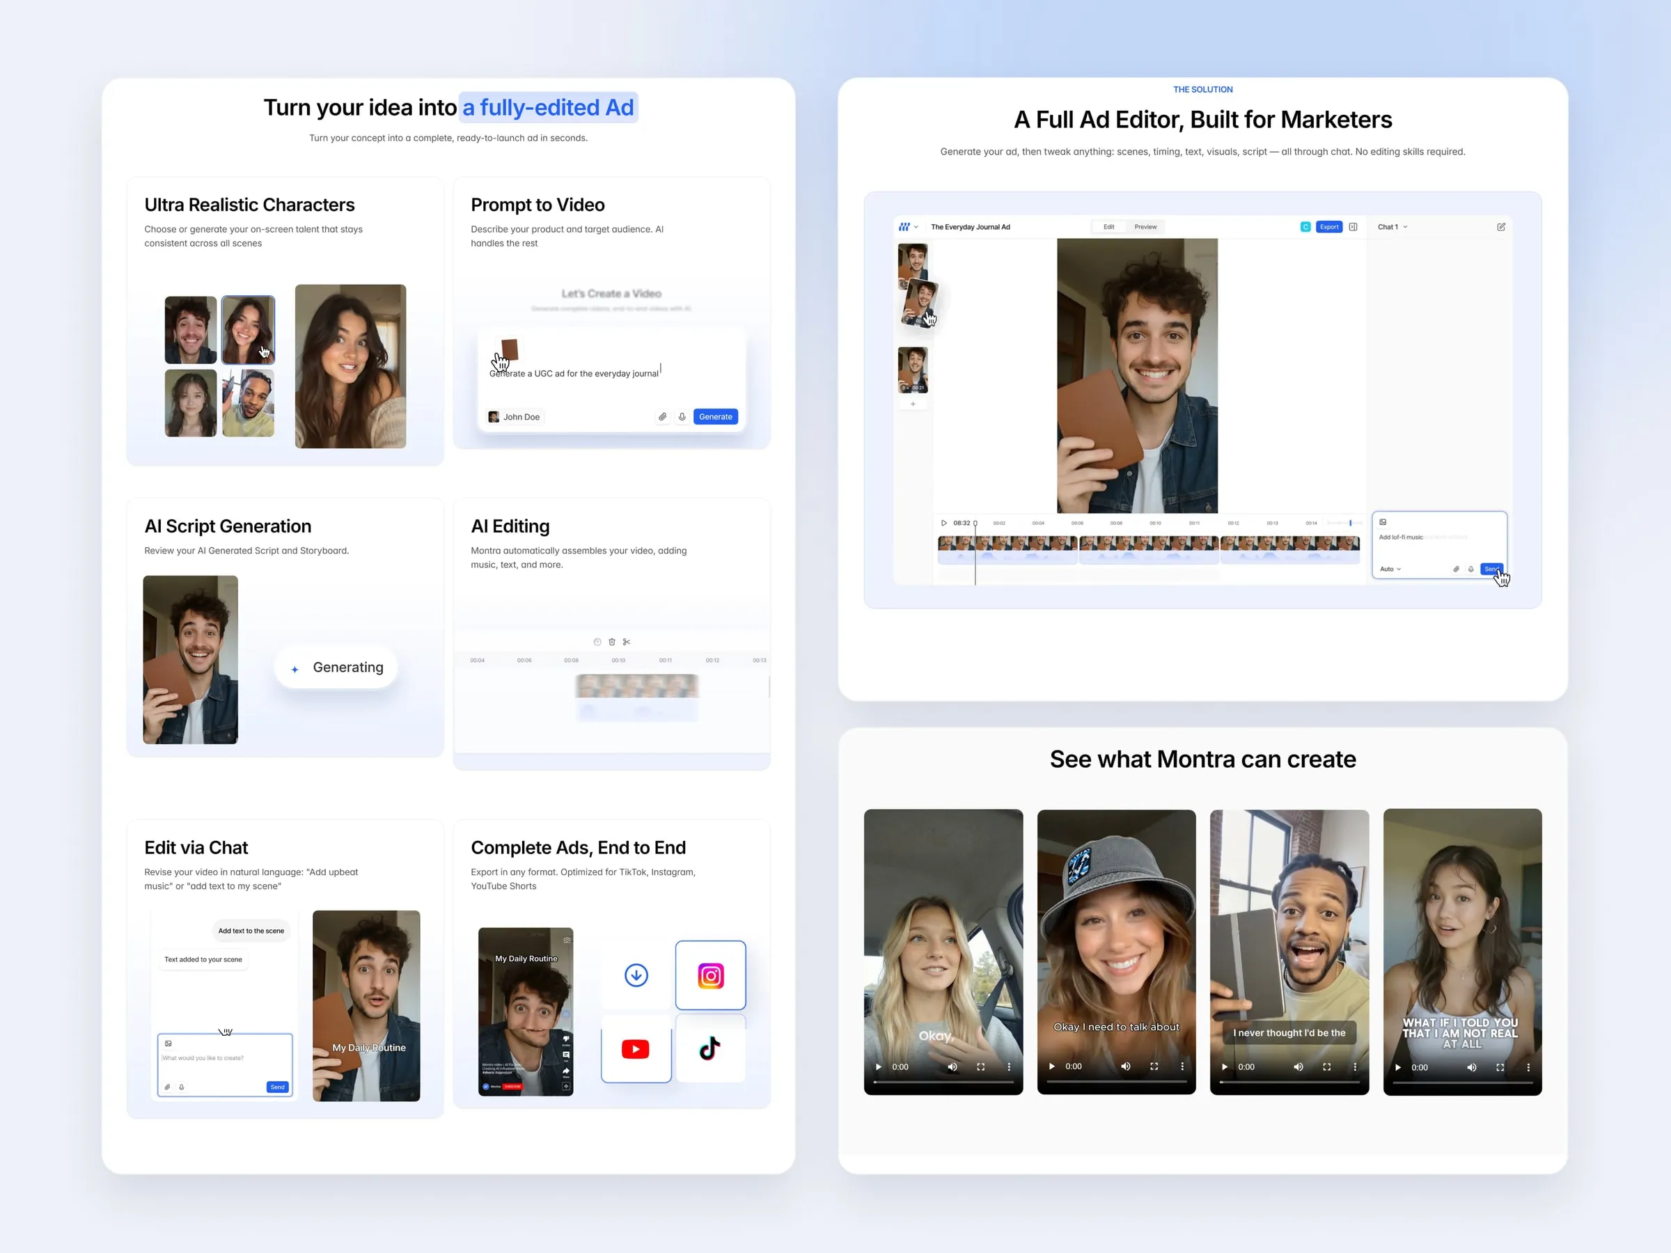Viewport: 1671px width, 1253px height.
Task: Click the TikTok export icon
Action: pos(709,1048)
